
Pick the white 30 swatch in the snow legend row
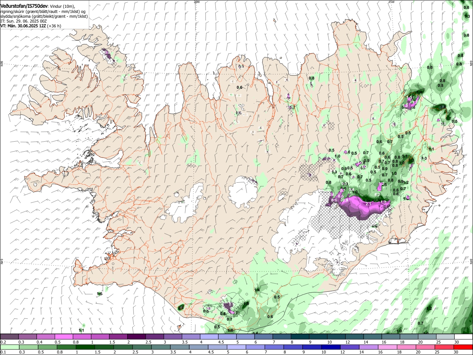pos(463,337)
